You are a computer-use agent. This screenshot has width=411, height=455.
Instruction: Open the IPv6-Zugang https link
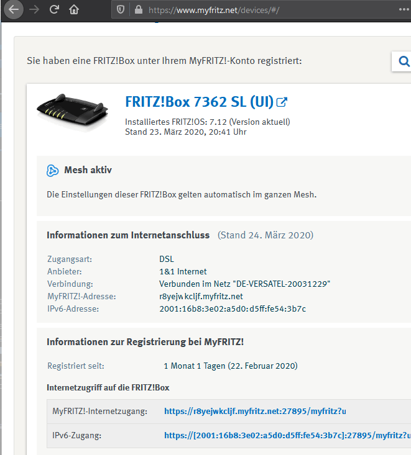click(x=287, y=435)
